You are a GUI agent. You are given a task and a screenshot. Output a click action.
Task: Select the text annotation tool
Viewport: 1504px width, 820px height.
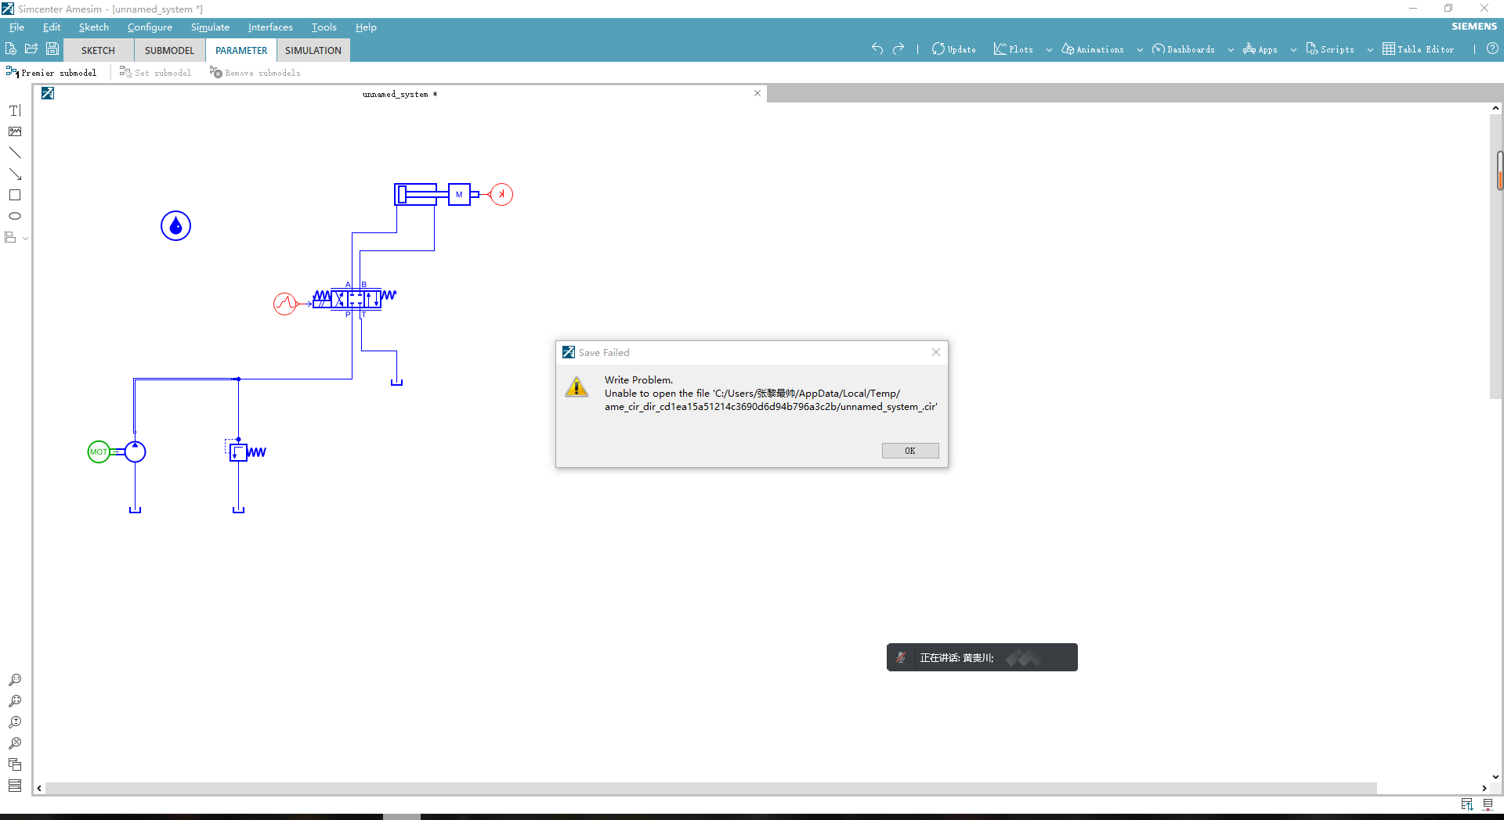(x=15, y=110)
